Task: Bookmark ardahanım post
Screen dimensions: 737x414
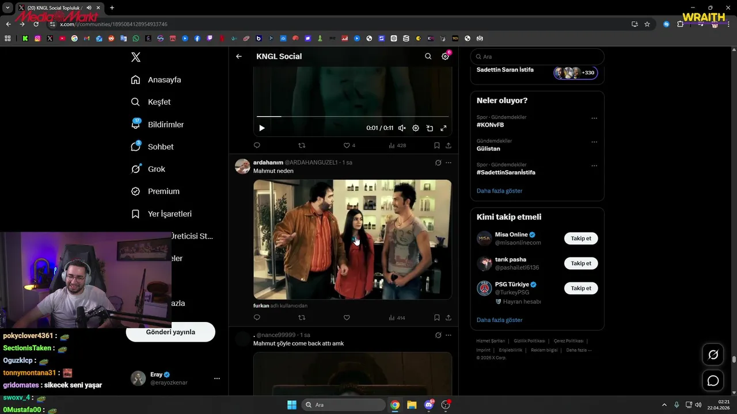Action: (x=437, y=317)
